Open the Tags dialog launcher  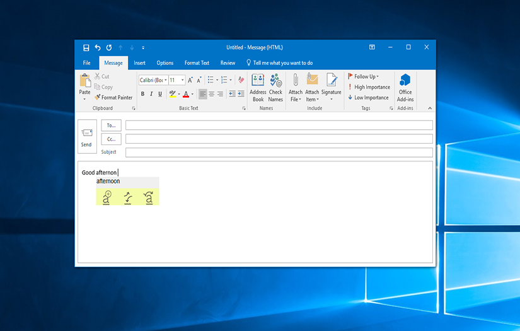[x=391, y=108]
